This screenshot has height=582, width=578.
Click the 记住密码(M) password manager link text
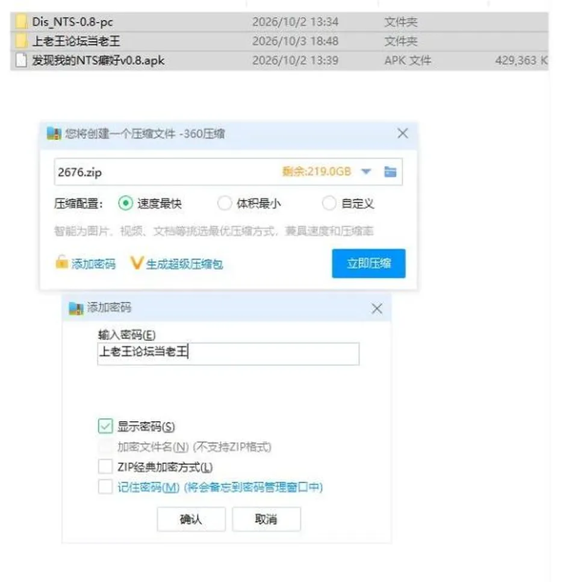point(220,487)
